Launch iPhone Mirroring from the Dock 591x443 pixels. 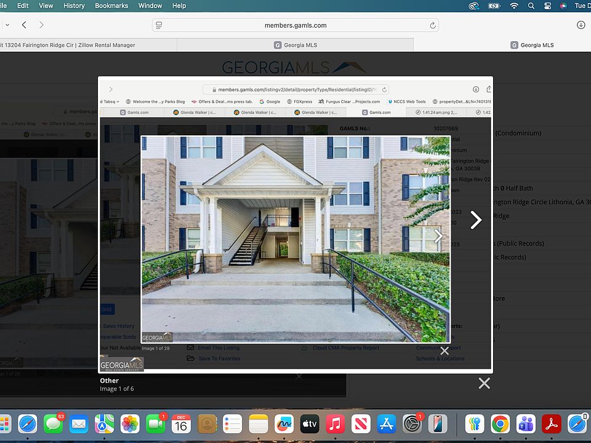pyautogui.click(x=438, y=424)
